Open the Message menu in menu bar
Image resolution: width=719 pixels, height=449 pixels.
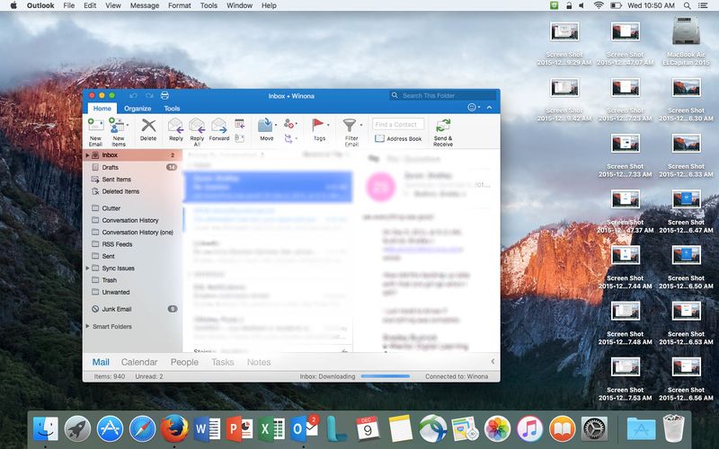145,5
